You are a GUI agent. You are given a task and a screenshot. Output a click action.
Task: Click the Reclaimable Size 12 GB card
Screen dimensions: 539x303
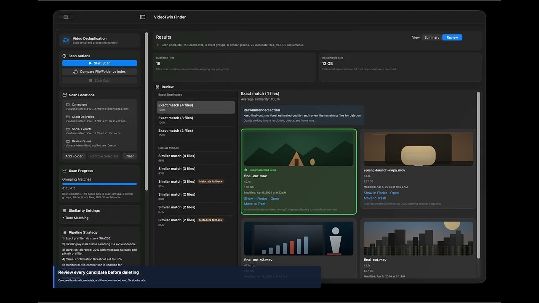click(400, 67)
